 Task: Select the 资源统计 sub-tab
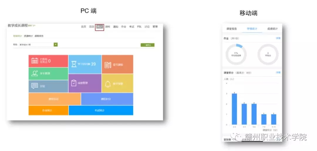(28, 36)
